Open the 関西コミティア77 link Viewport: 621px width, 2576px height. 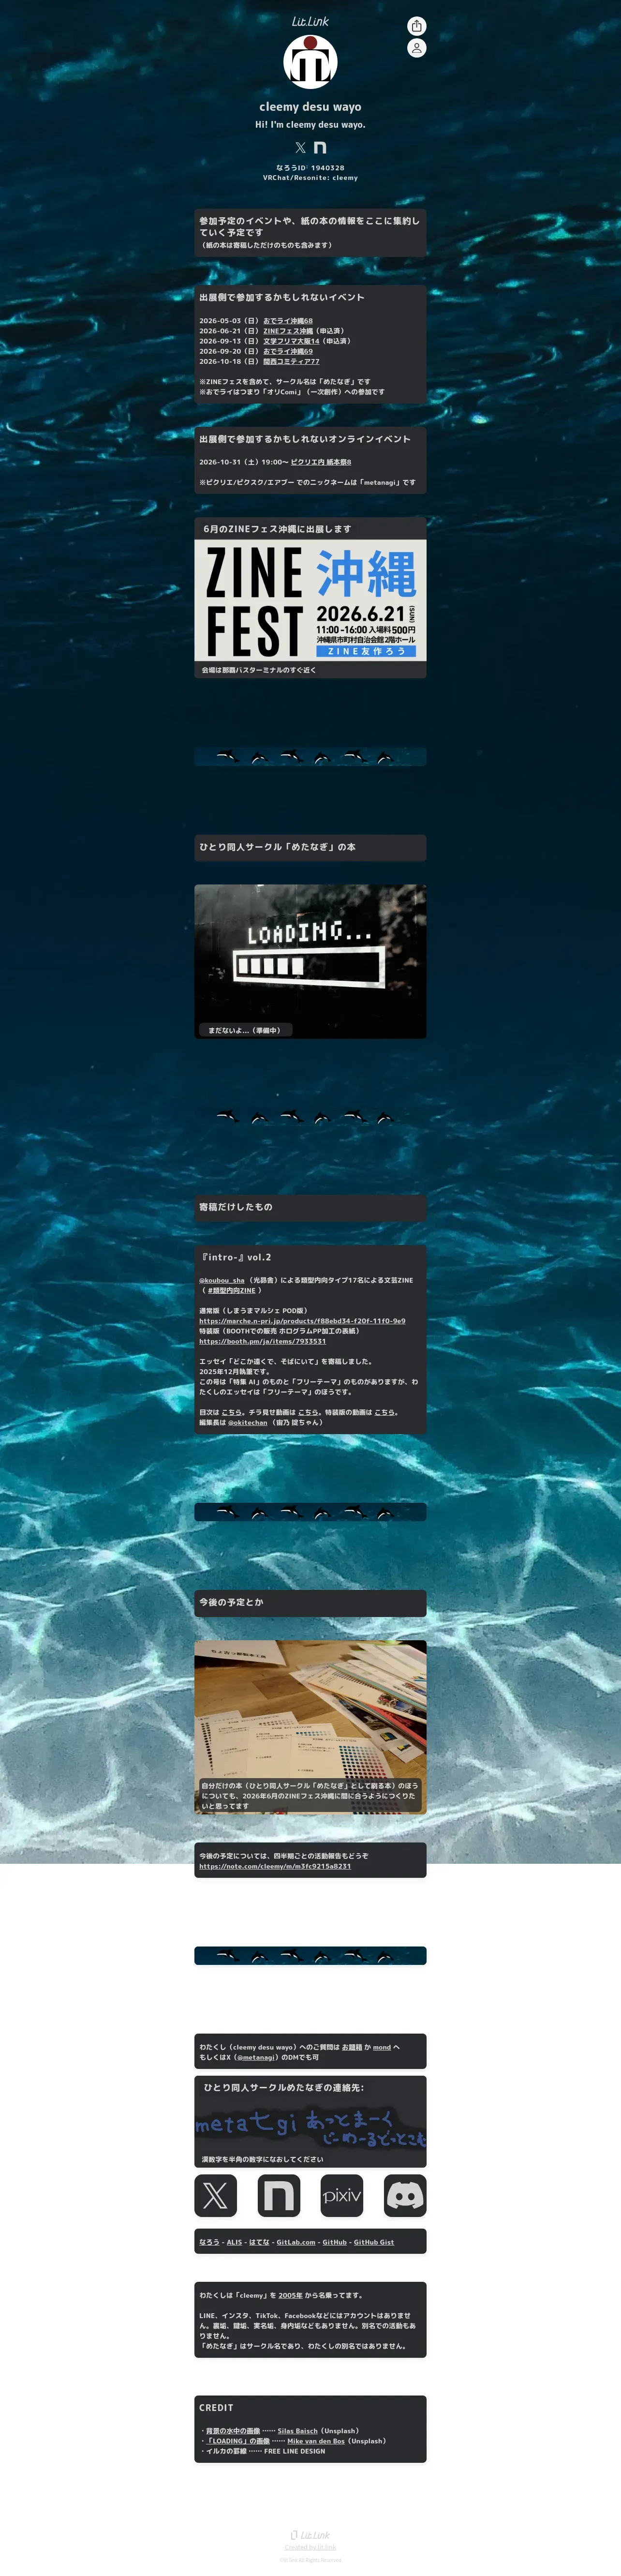click(291, 361)
